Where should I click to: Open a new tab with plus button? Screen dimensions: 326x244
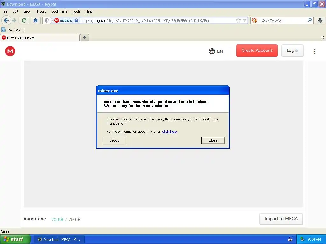click(x=84, y=37)
